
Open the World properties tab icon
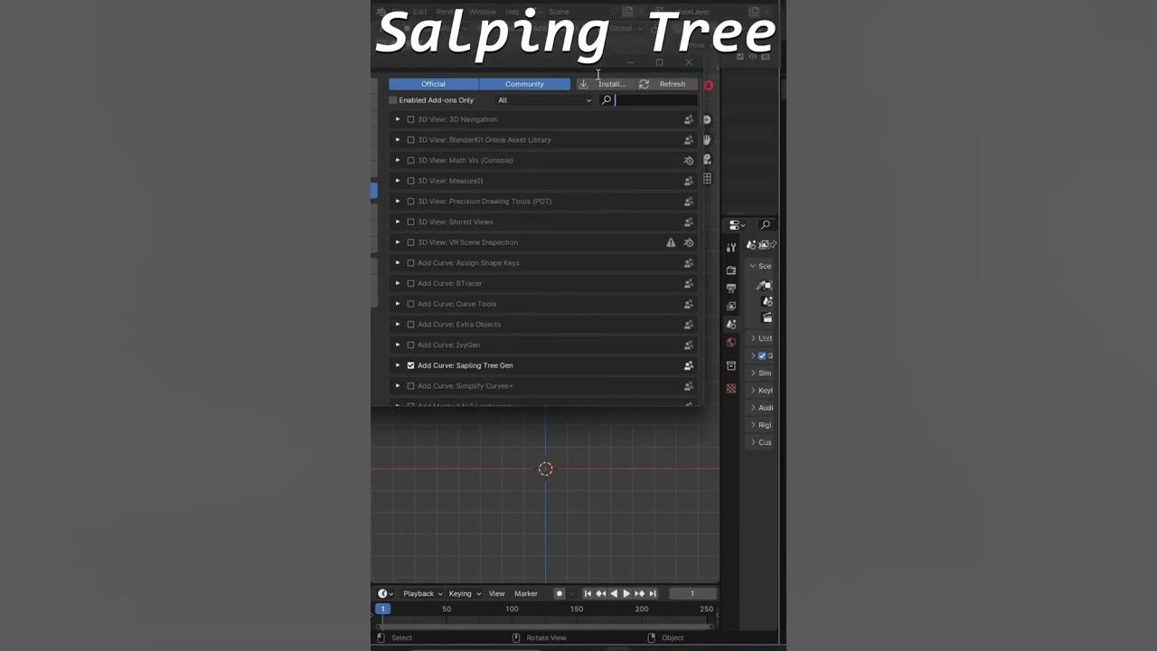click(x=731, y=343)
